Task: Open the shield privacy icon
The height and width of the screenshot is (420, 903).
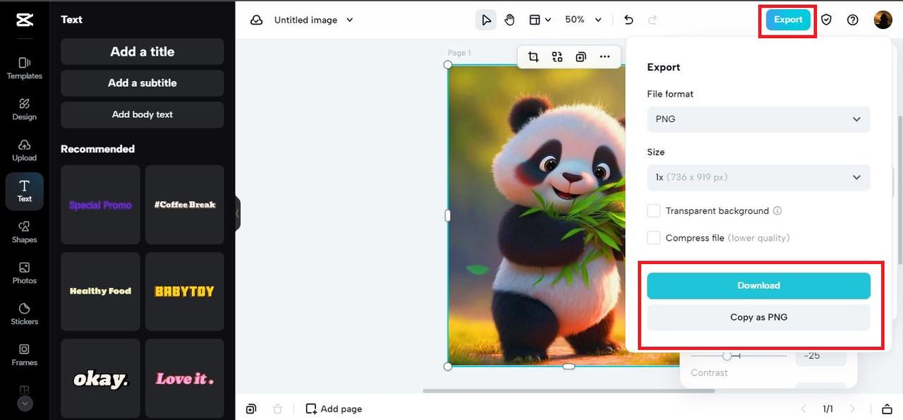Action: tap(826, 20)
